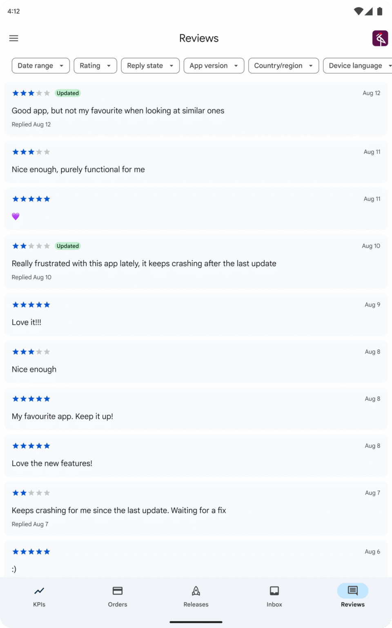Viewport: 392px width, 628px height.
Task: Expand the Reply state dropdown
Action: [x=150, y=65]
